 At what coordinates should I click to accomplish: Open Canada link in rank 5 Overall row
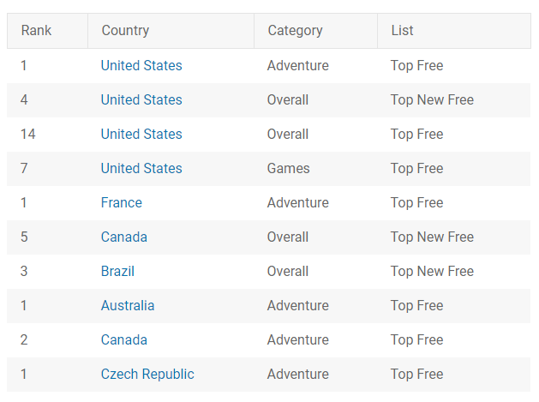pos(124,237)
